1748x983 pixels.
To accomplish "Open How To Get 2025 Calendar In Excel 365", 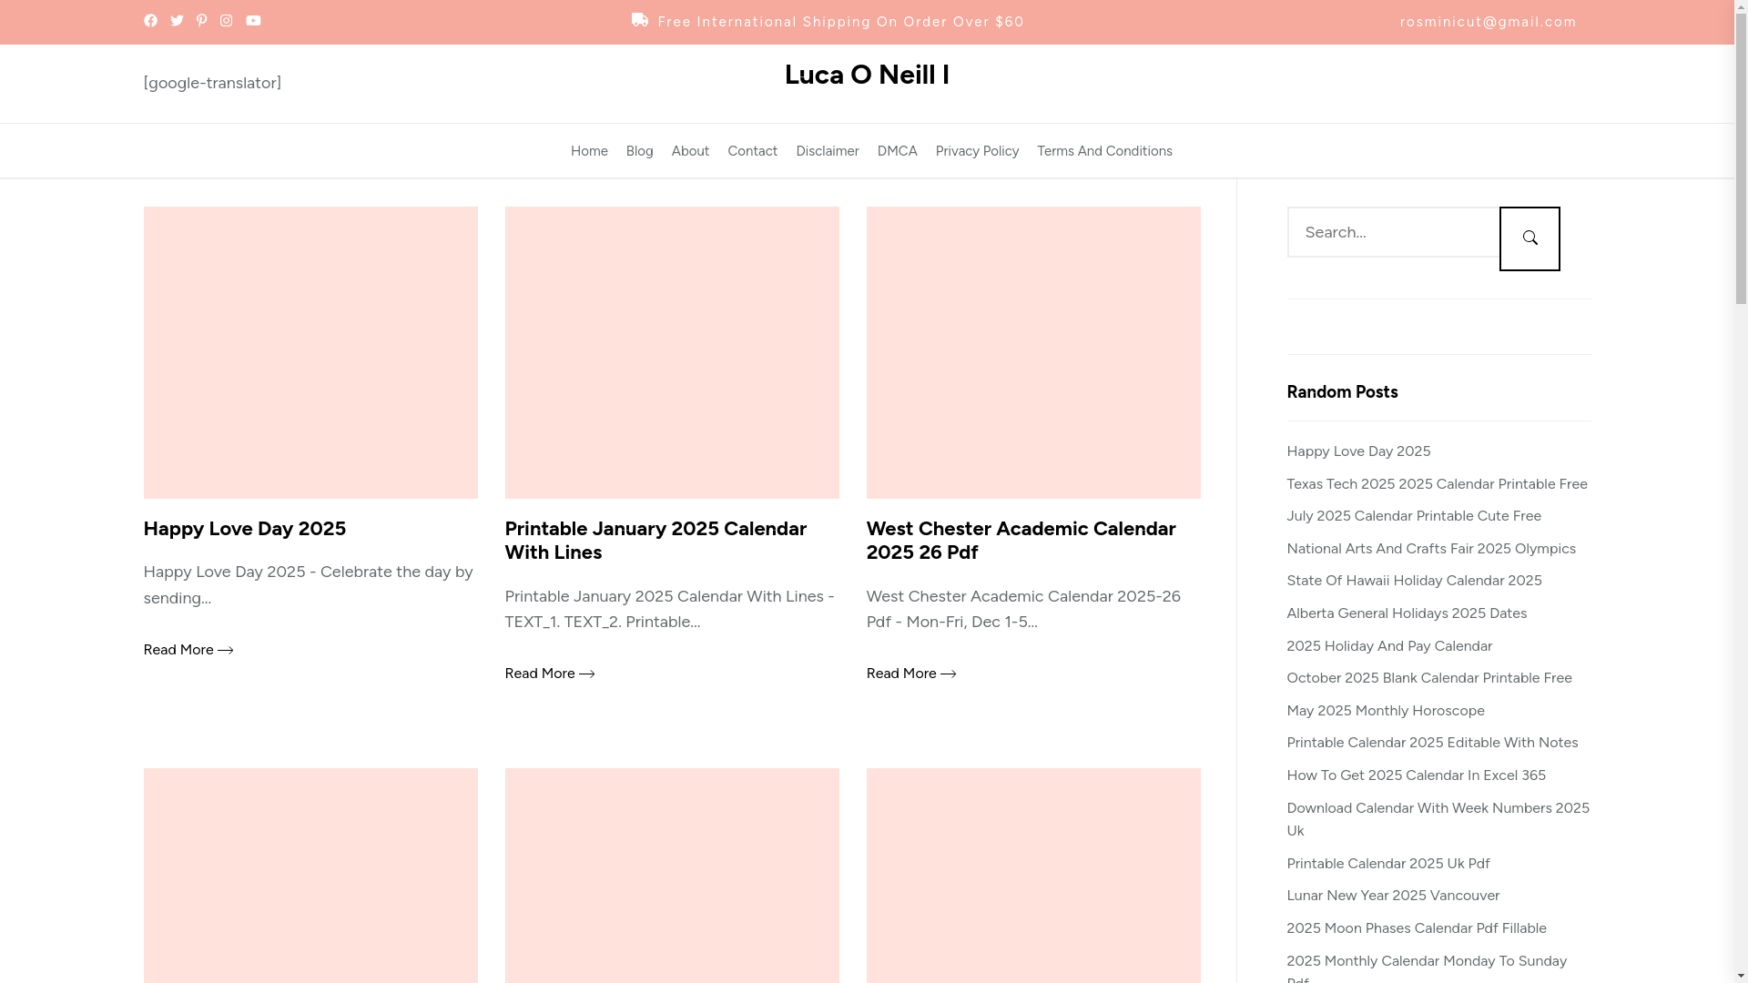I will tap(1416, 775).
